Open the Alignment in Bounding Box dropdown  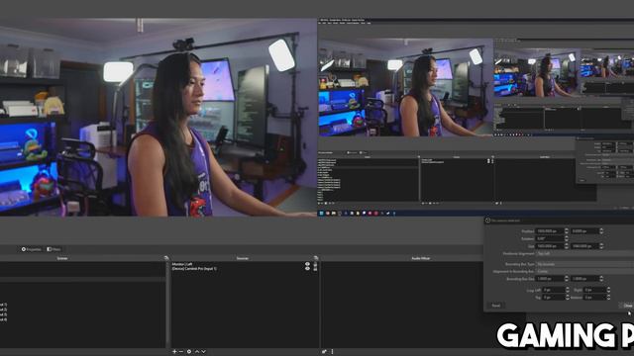pos(584,271)
